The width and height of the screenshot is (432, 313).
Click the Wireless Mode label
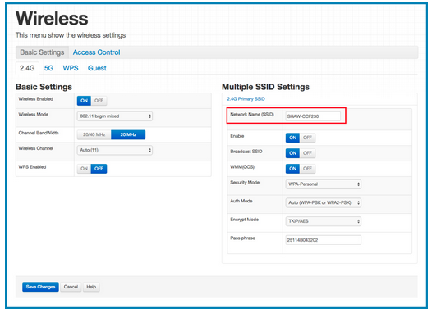(x=34, y=115)
